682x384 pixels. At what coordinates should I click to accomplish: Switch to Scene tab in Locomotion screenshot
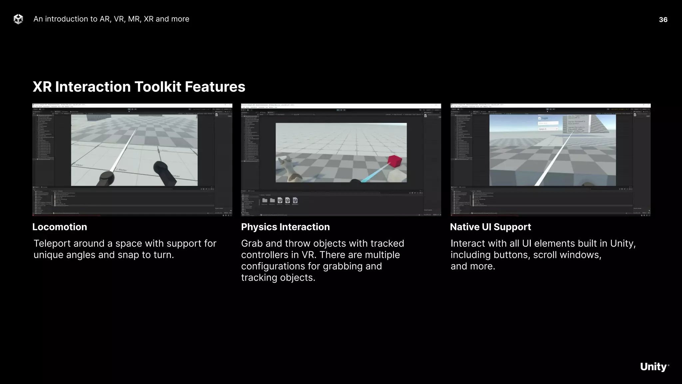(65, 112)
